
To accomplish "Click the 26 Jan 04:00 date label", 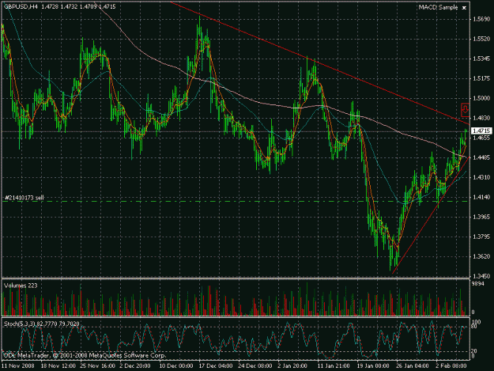I will [x=412, y=366].
